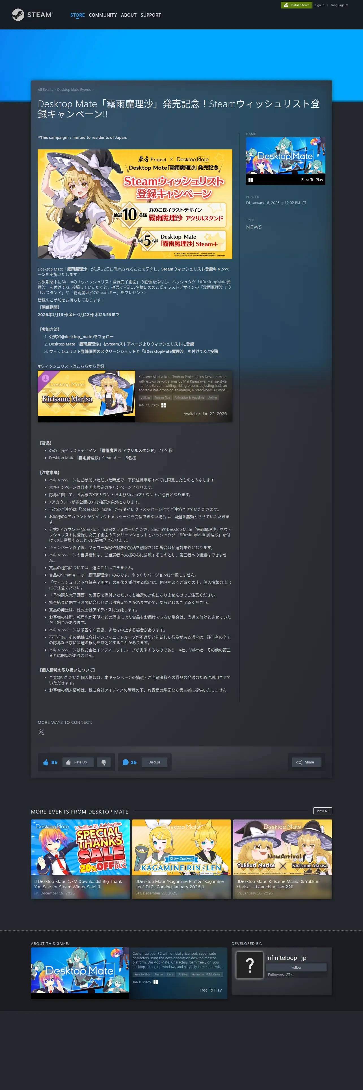
Task: Open the COMMUNITY menu tab
Action: pyautogui.click(x=103, y=15)
